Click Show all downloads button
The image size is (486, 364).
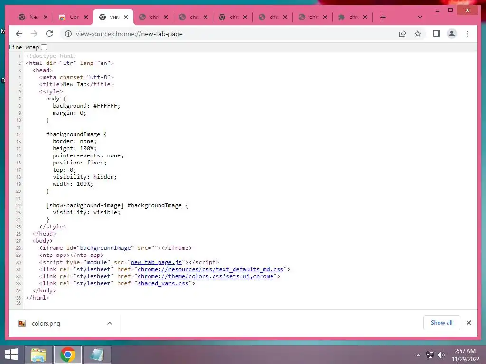point(441,323)
